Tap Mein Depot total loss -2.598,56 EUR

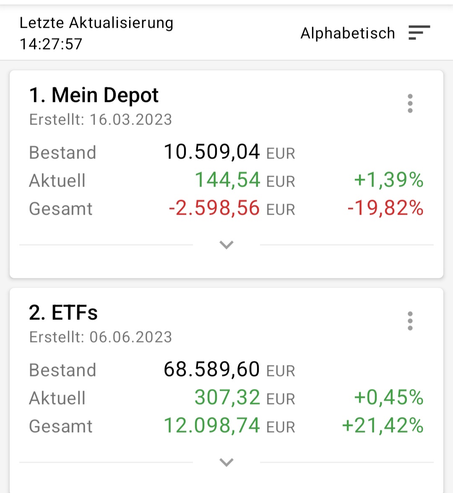click(x=232, y=208)
